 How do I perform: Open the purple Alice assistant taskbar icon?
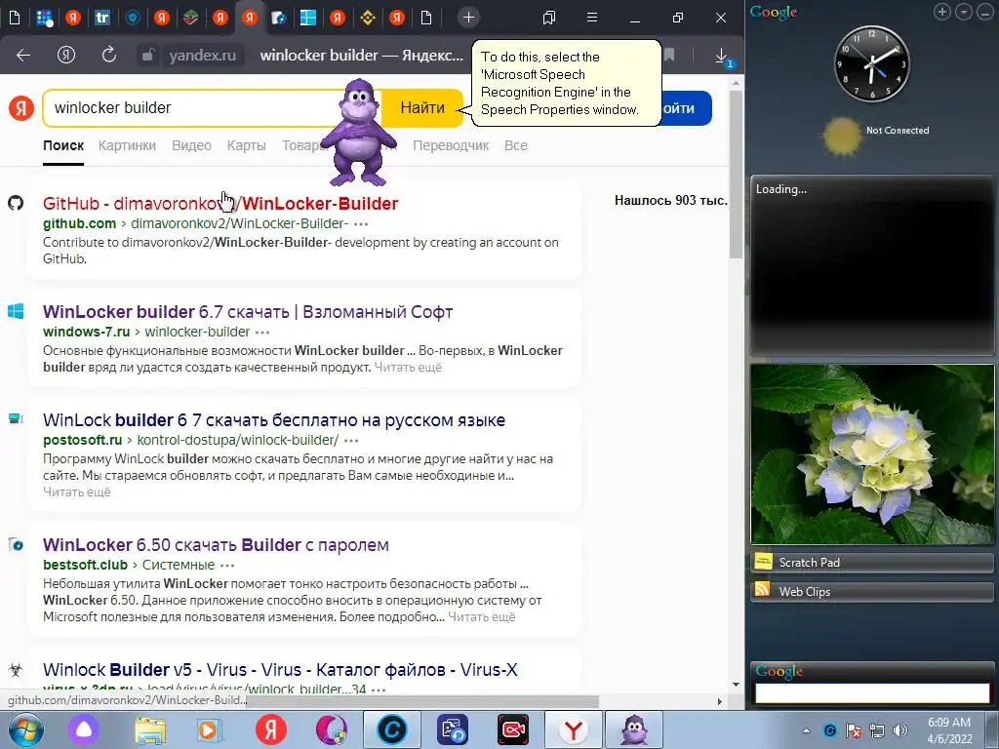(84, 729)
